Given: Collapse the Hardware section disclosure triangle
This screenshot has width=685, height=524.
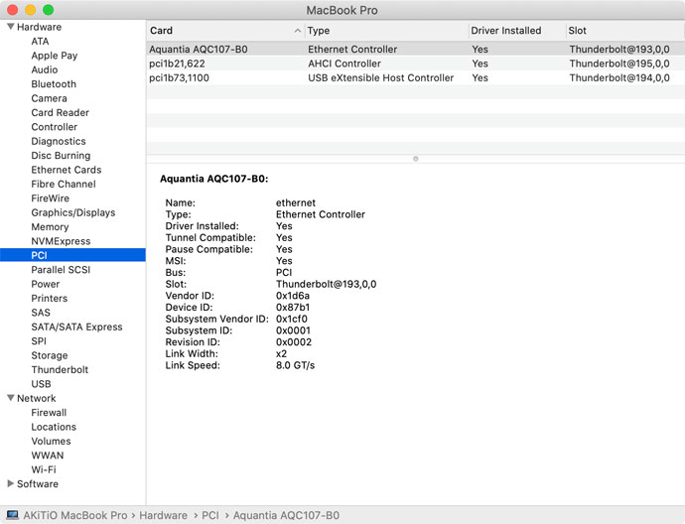Looking at the screenshot, I should pyautogui.click(x=10, y=28).
